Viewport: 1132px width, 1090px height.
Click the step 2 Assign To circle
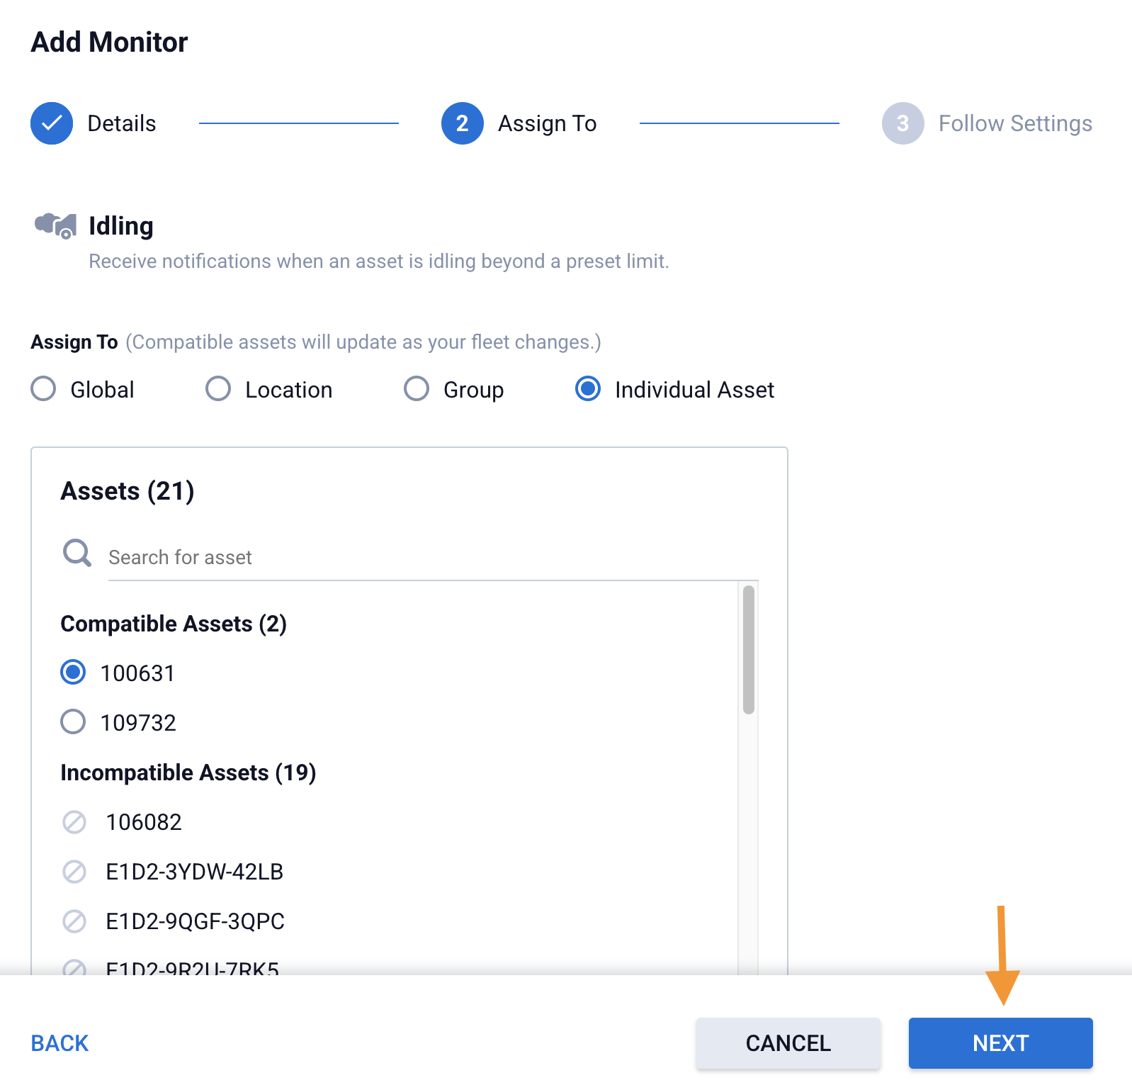click(462, 123)
